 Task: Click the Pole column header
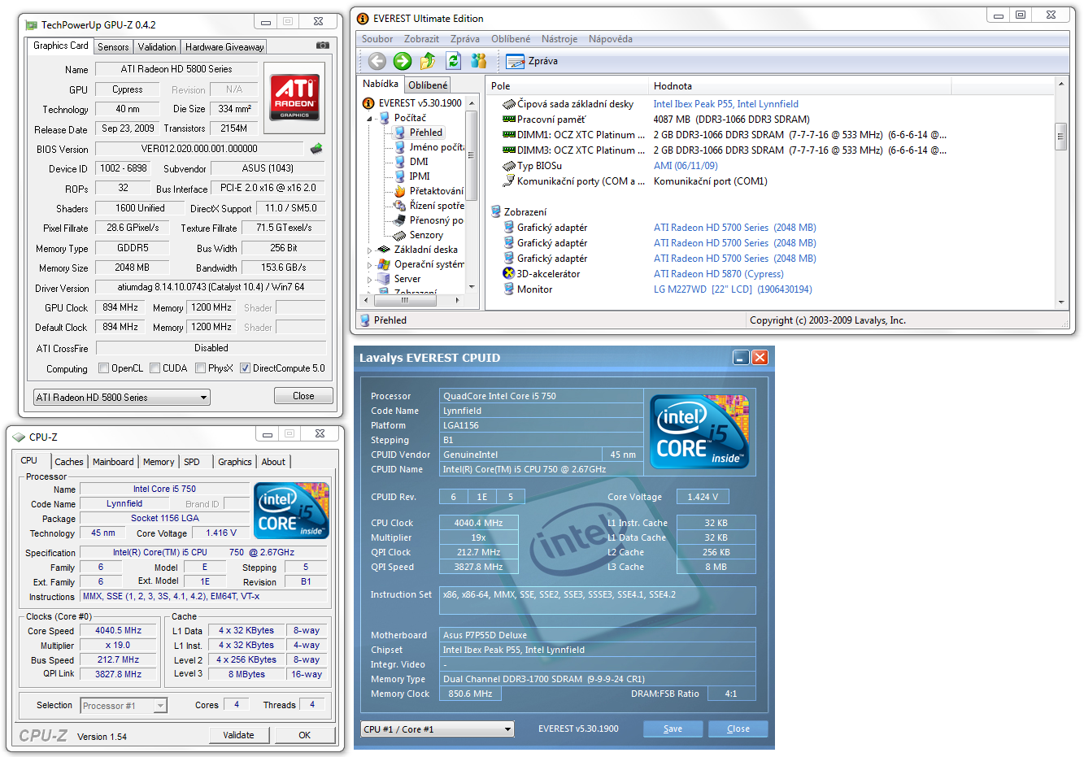point(567,85)
